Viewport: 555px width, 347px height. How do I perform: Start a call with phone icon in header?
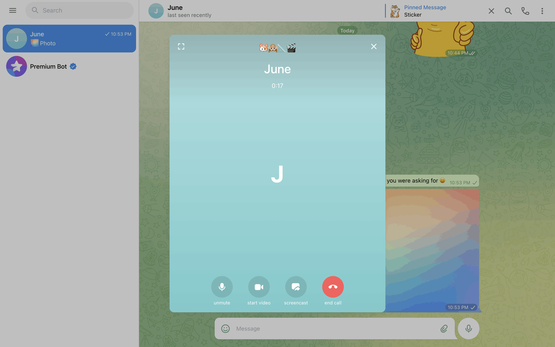525,11
